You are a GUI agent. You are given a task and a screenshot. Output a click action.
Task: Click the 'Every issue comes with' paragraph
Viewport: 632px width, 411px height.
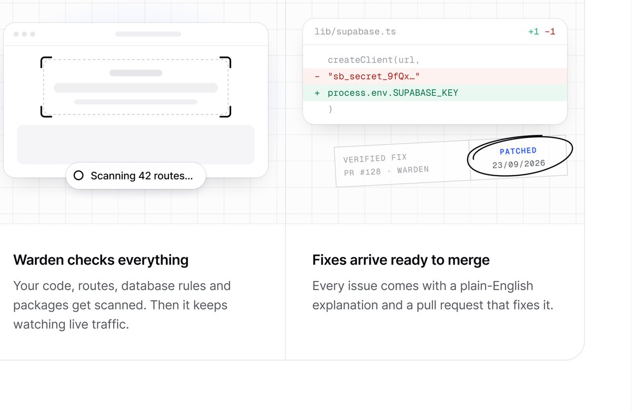433,296
